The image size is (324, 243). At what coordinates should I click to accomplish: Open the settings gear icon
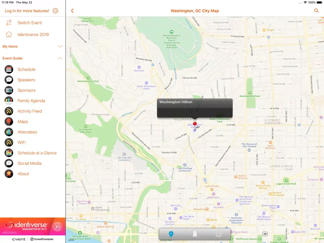tap(55, 11)
